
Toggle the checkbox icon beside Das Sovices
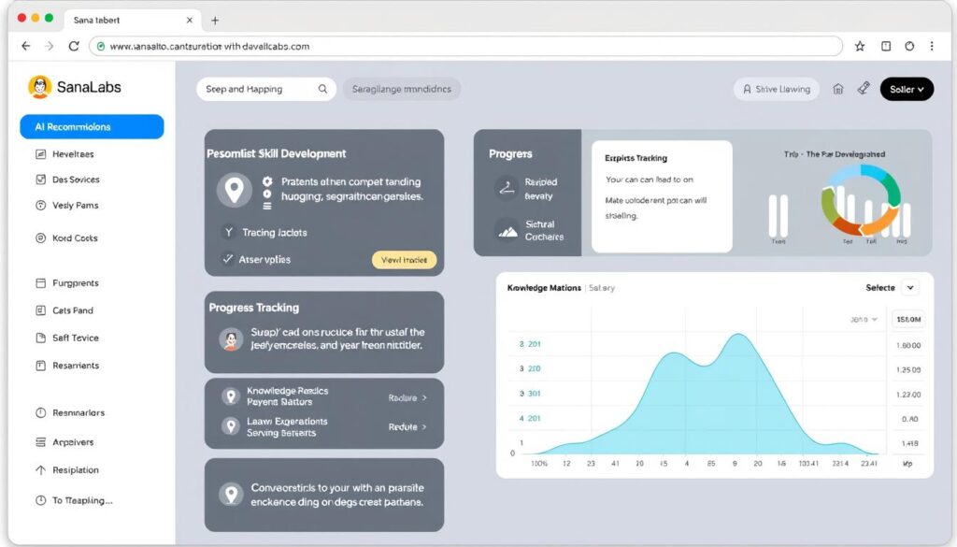click(40, 180)
